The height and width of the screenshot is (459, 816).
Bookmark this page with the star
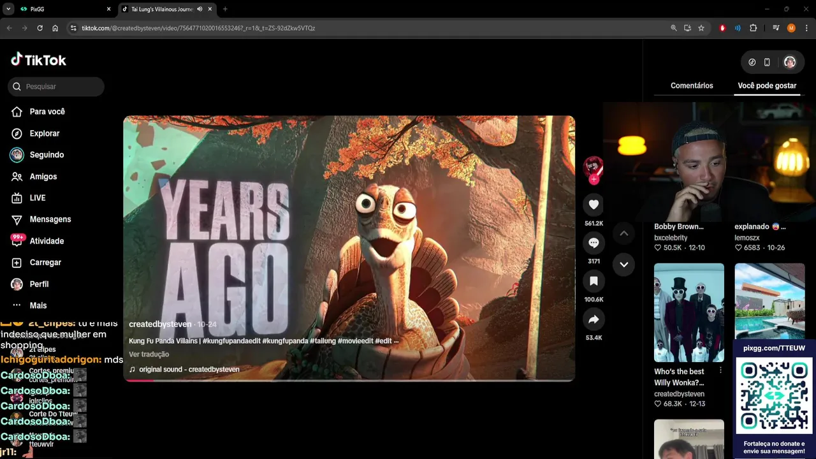pos(701,28)
